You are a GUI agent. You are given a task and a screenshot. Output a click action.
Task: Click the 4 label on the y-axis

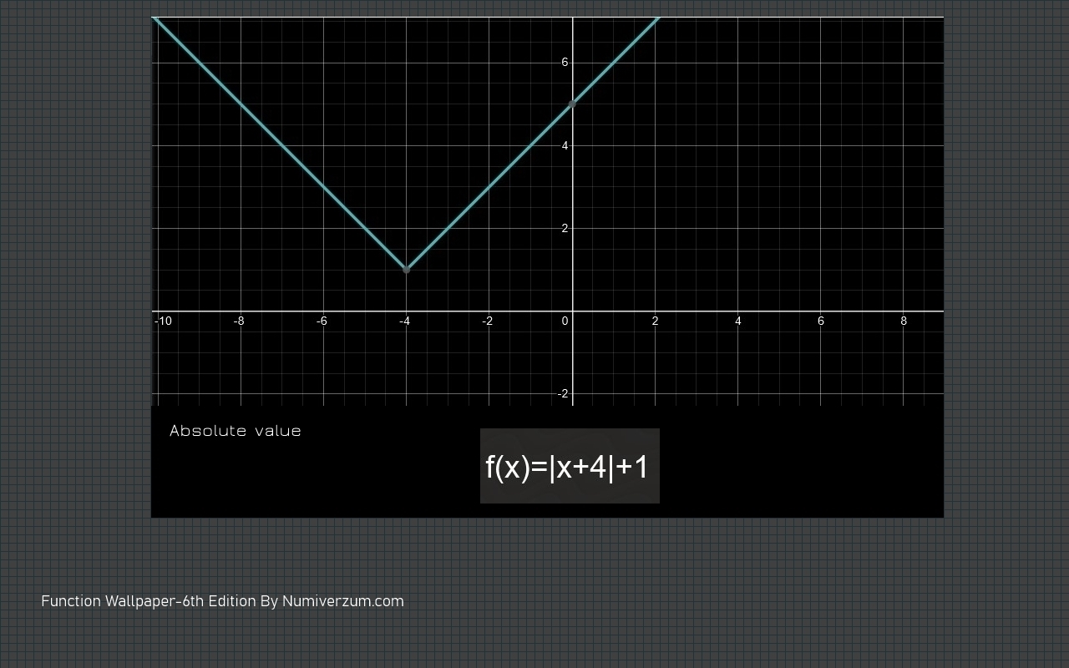pos(565,146)
